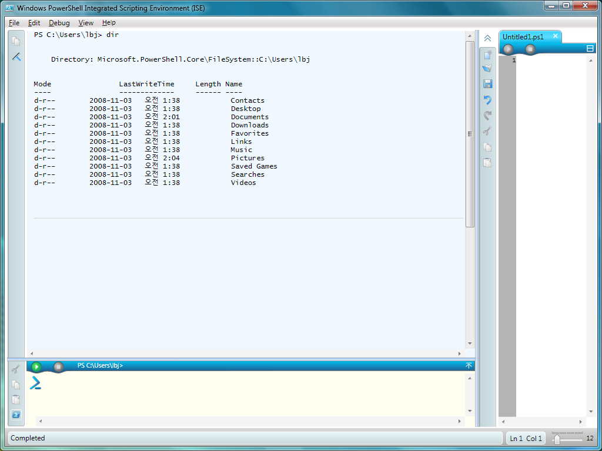Clear the output pane with the clear icon
602x451 pixels.
click(16, 57)
